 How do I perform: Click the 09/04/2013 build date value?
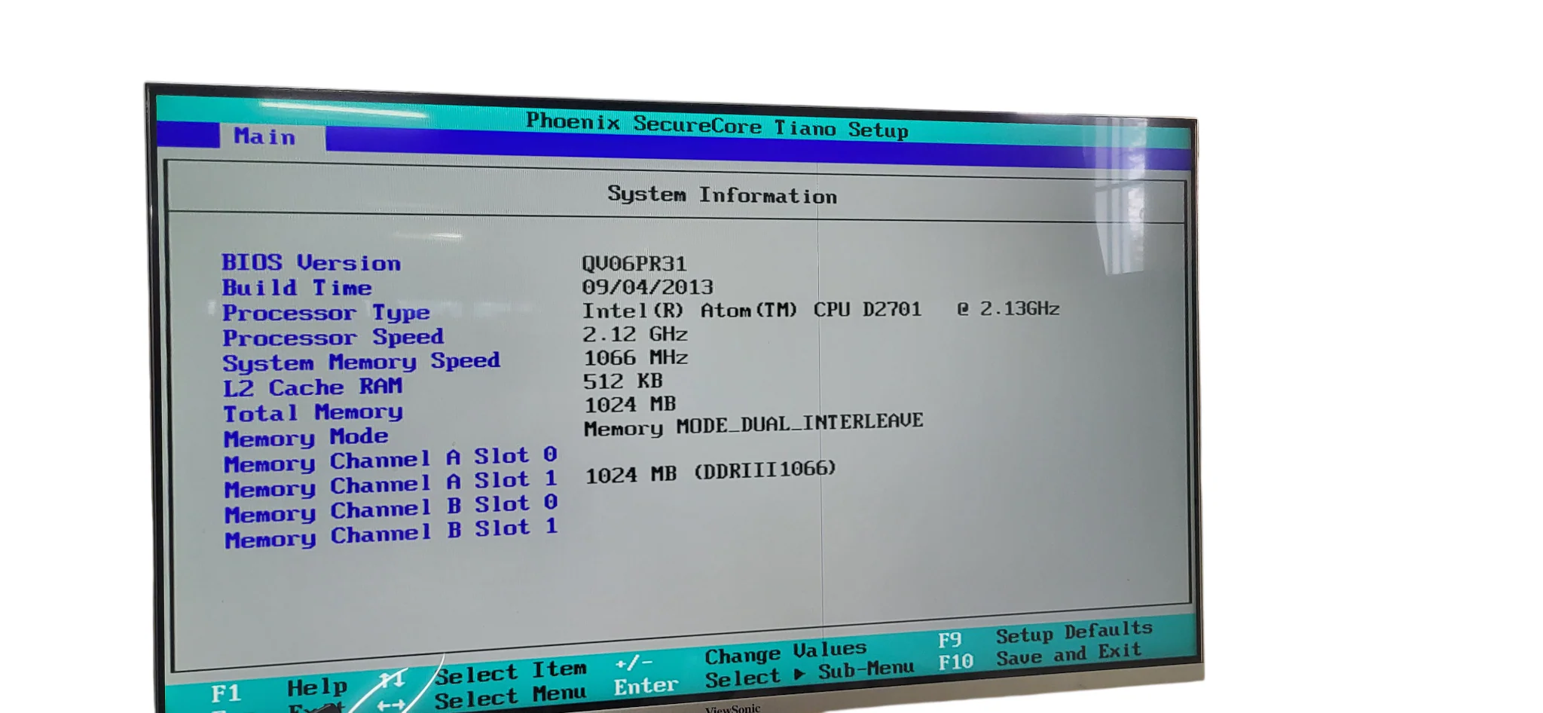click(648, 287)
